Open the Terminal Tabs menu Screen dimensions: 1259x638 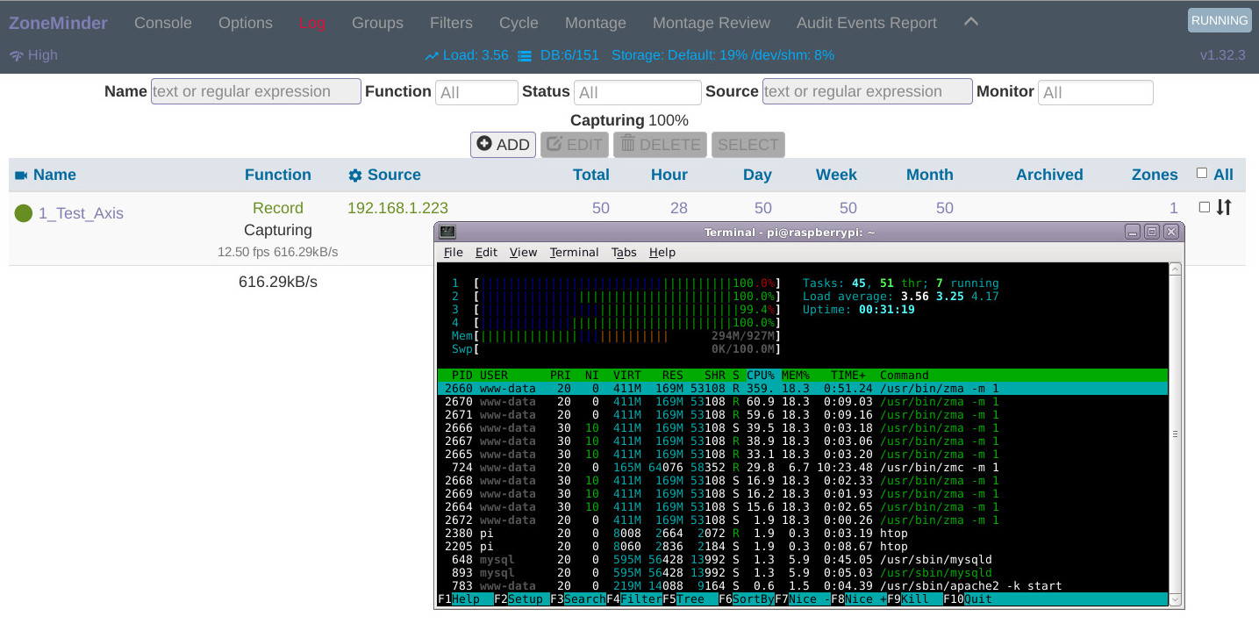[624, 252]
